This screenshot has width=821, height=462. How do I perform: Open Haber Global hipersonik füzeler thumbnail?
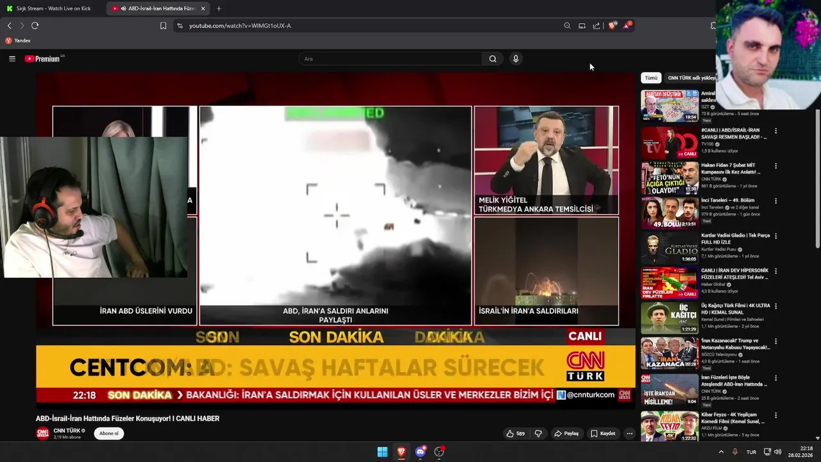670,283
